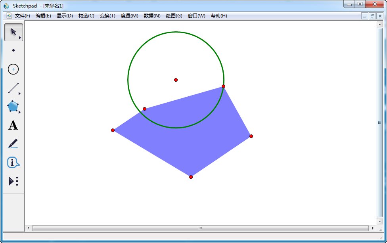Open the 度量 (Measure) menu
The width and height of the screenshot is (387, 243).
tap(129, 16)
